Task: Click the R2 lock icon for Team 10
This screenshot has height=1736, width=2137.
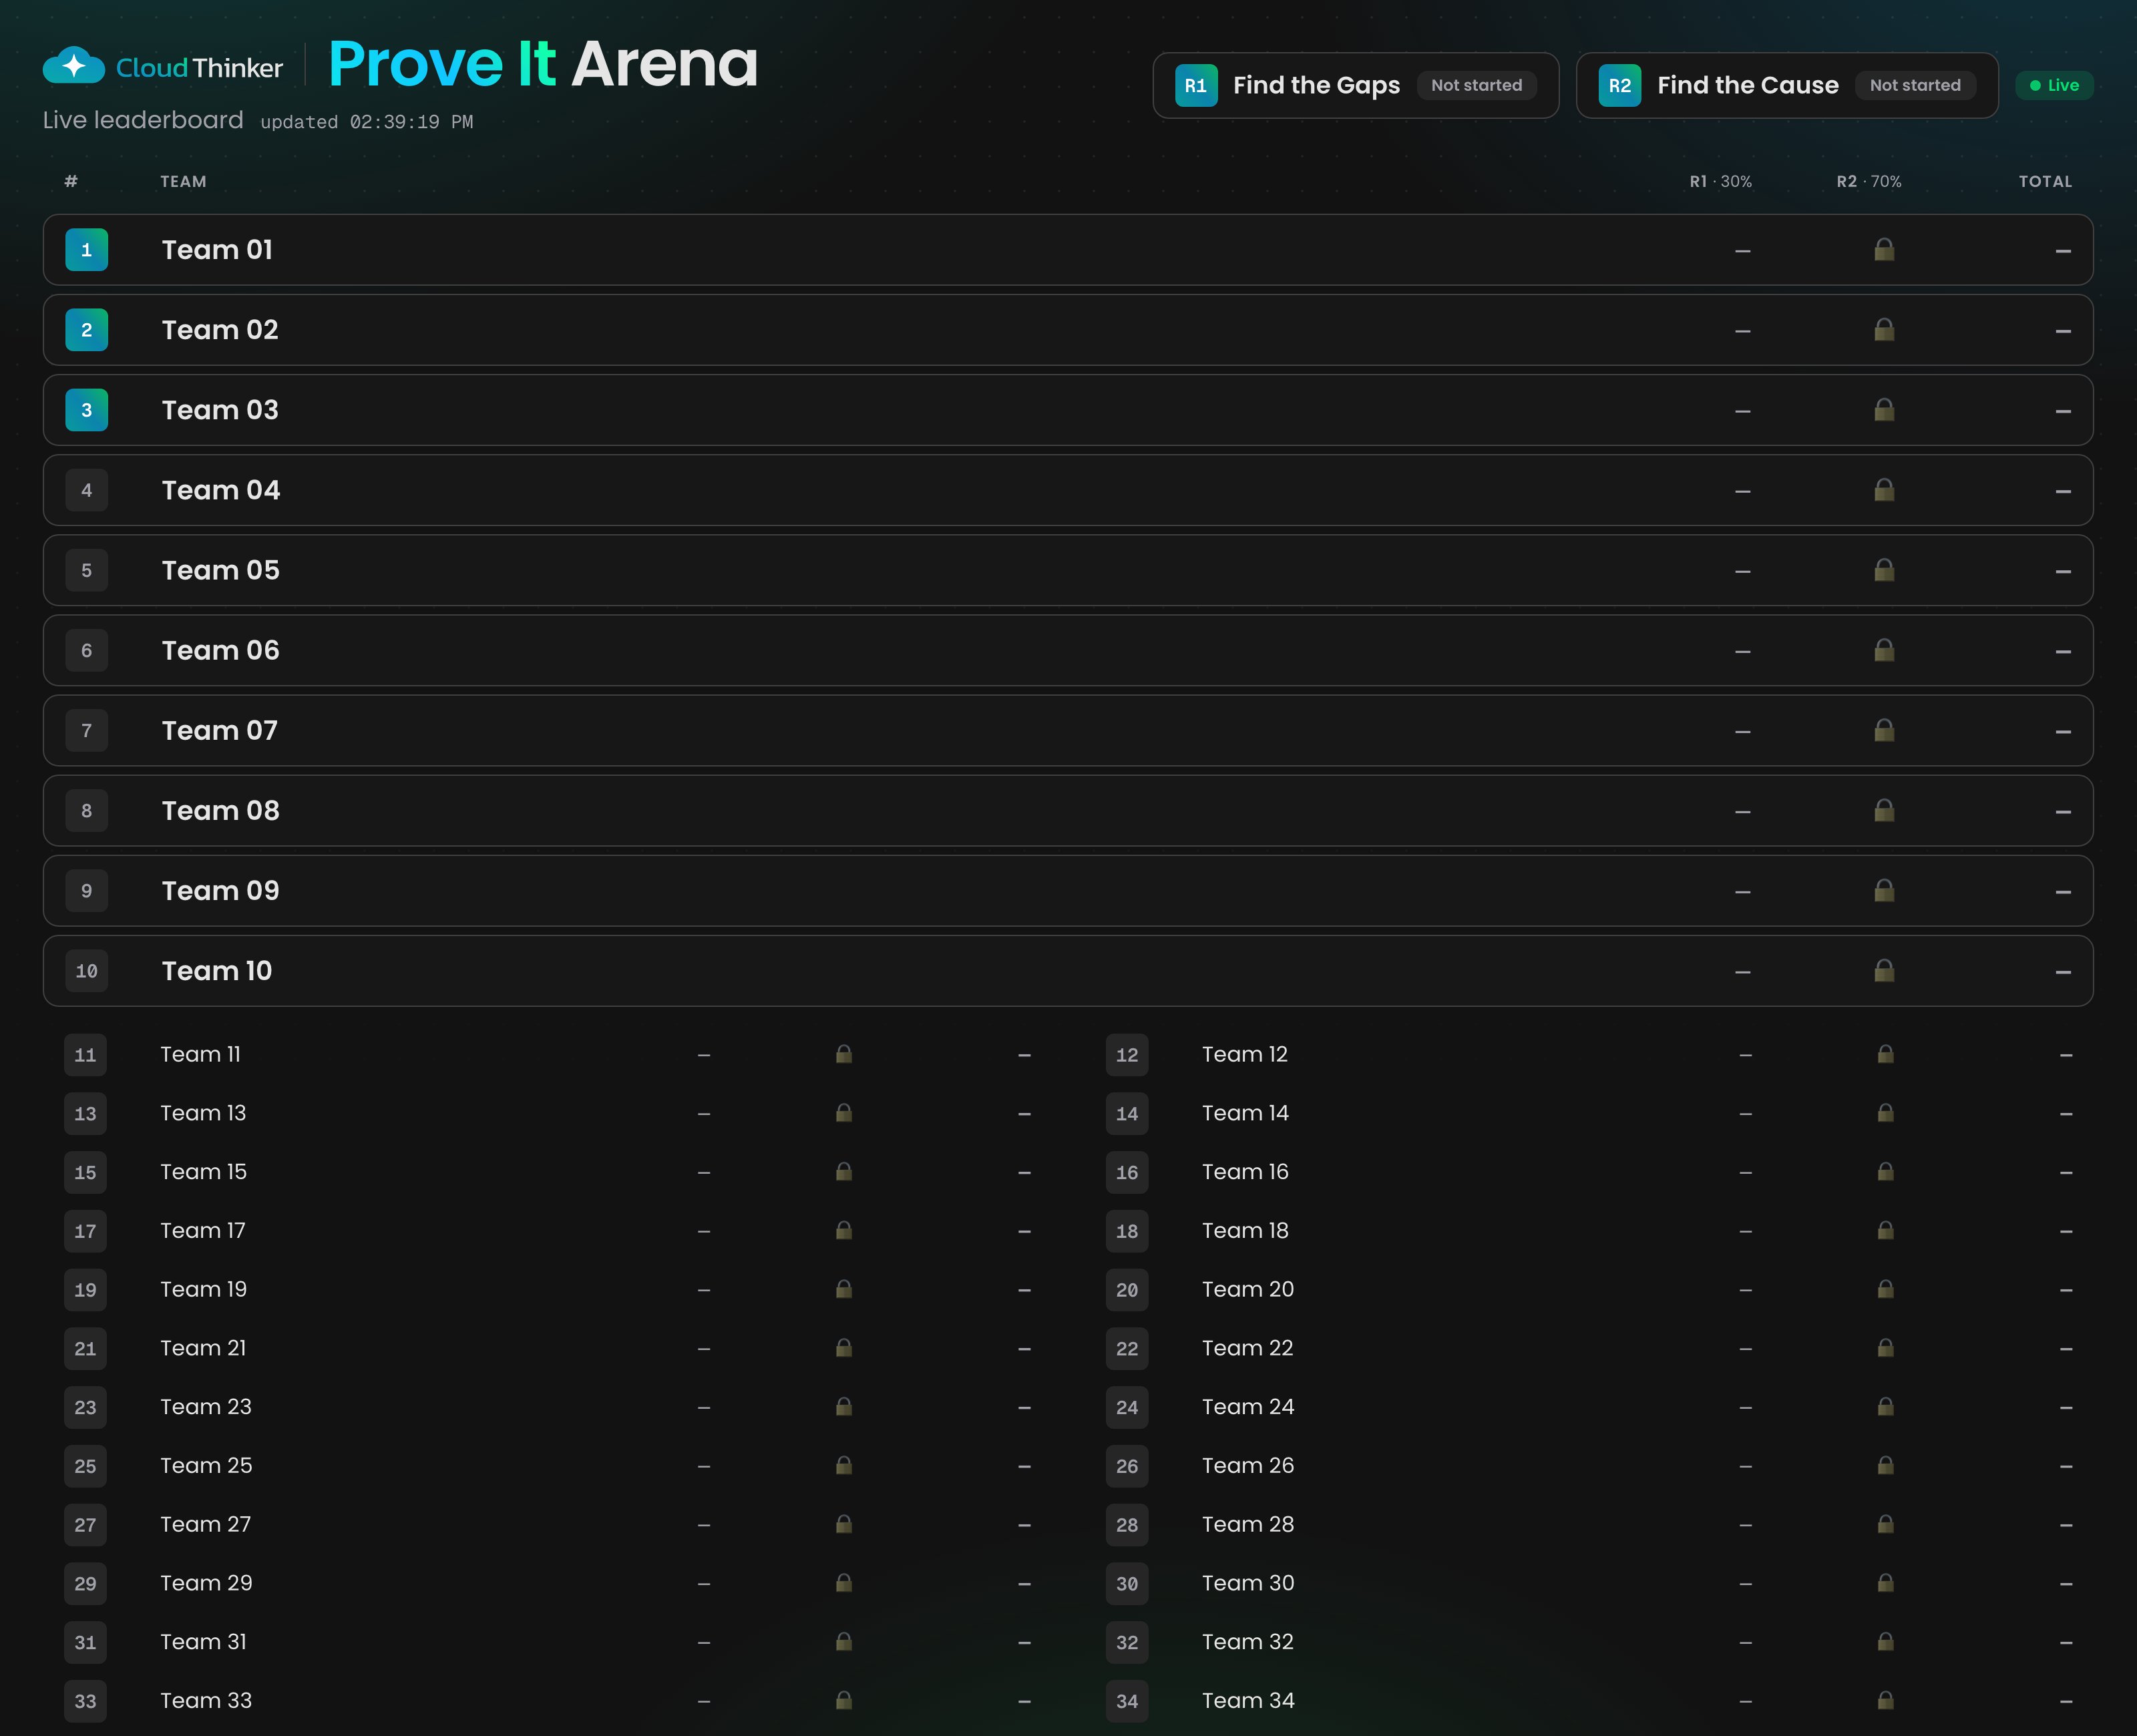Action: (x=1884, y=970)
